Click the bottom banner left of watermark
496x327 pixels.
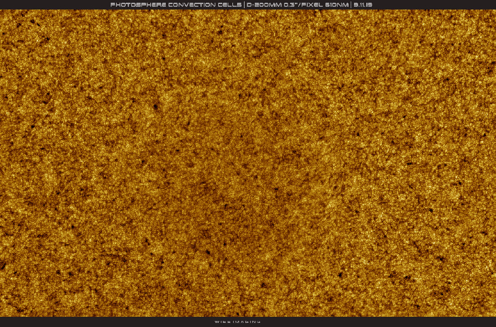tap(102, 322)
